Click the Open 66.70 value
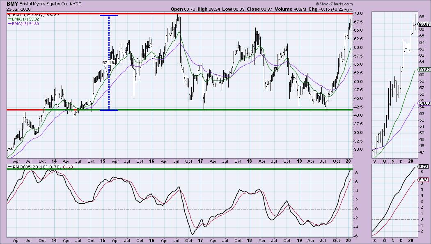Viewport: 431px width, 244px height. (183, 9)
